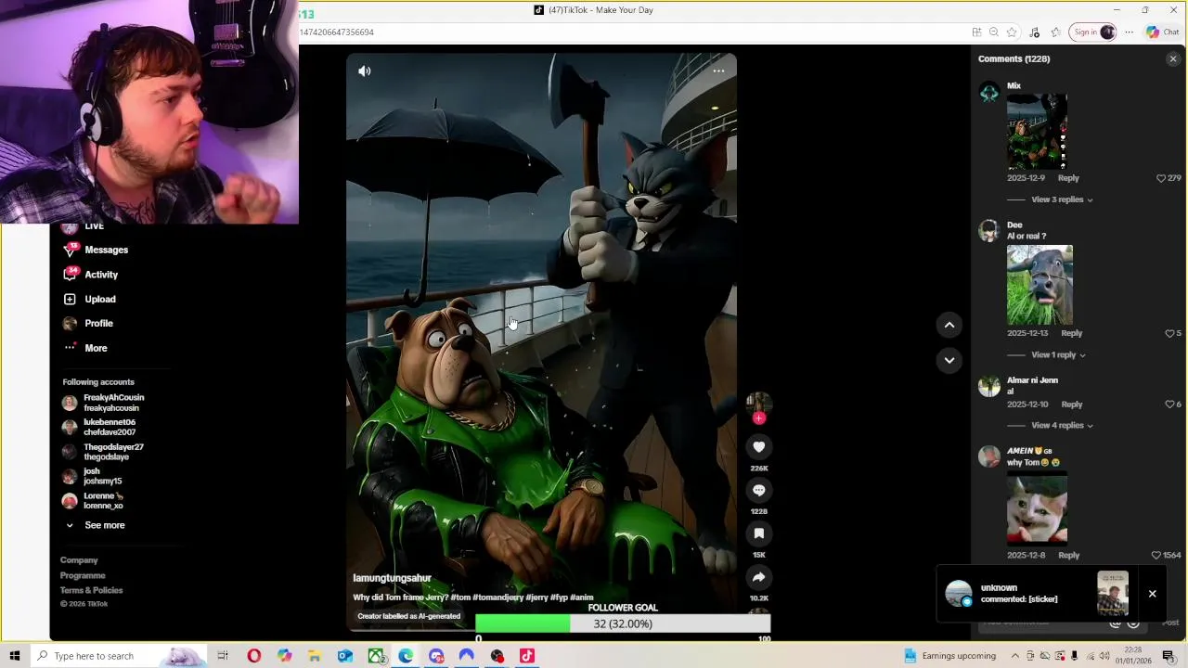Open Activity in TikTok sidebar
Screen dimensions: 1188x668
click(x=91, y=275)
